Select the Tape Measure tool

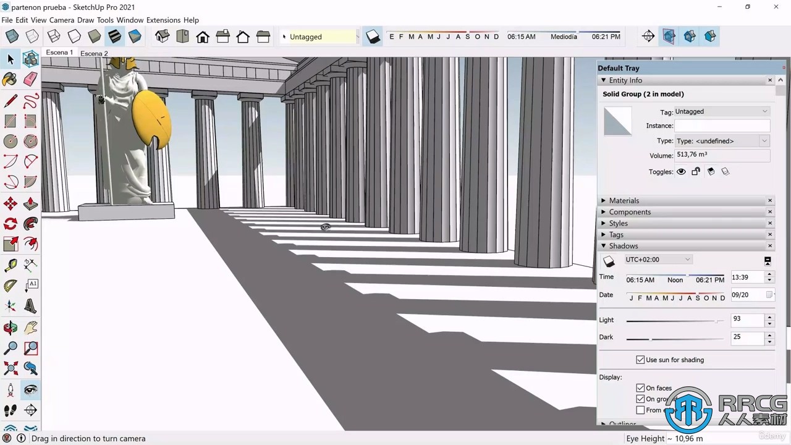pos(11,266)
